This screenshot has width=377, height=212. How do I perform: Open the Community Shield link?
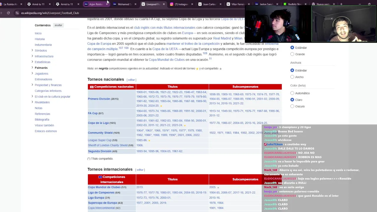pos(100,133)
